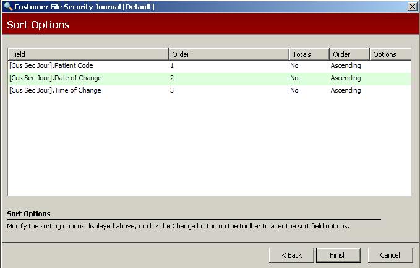Click the Field column header
The width and height of the screenshot is (420, 268).
click(x=87, y=54)
